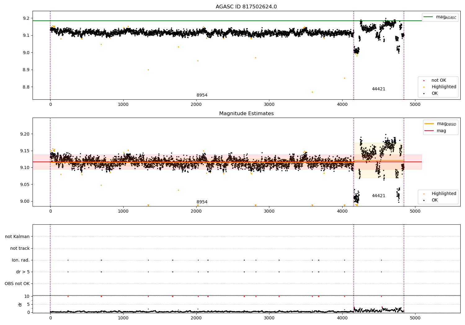Click the 9.05 y-axis tick in middle plot

coord(25,185)
